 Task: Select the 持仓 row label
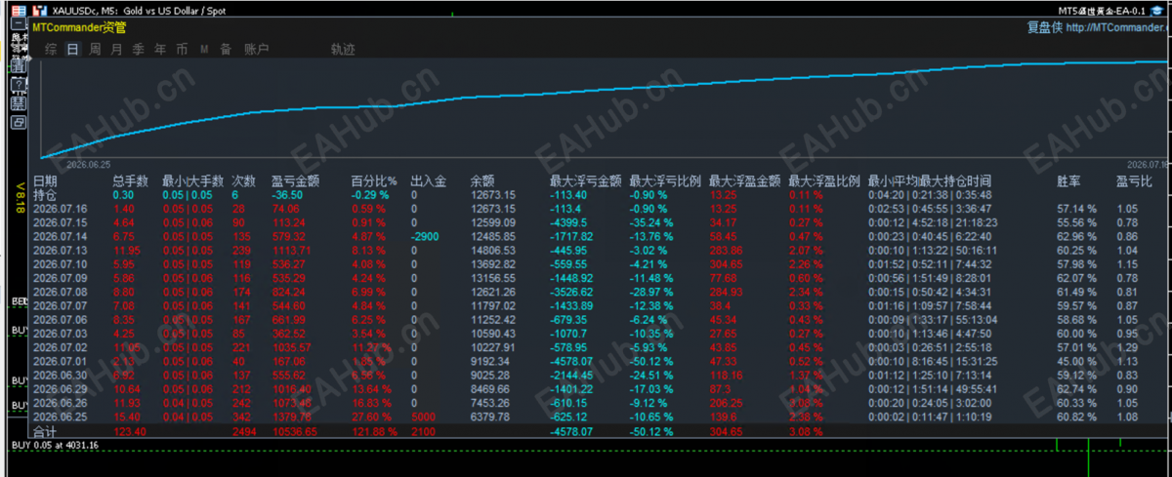click(45, 195)
